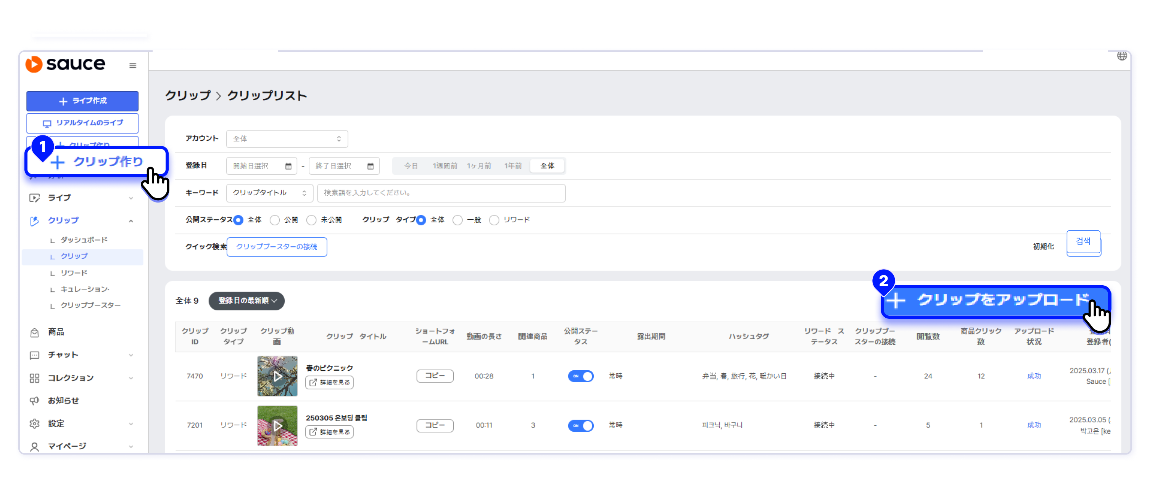Click the keyword search input field
This screenshot has height=479, width=1160.
click(x=441, y=193)
